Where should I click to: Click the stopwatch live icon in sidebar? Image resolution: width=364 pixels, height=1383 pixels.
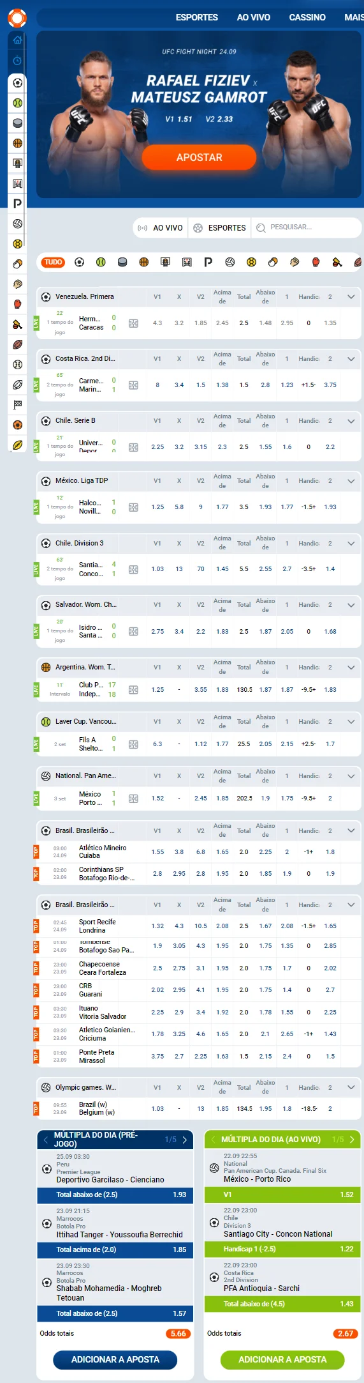coord(17,61)
